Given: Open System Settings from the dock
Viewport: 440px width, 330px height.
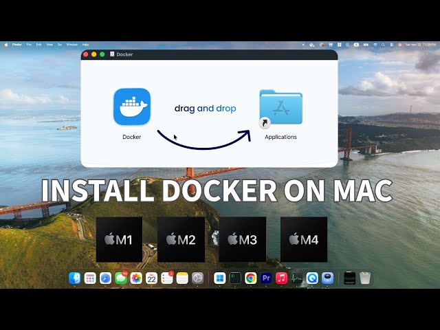Looking at the screenshot, I should pyautogui.click(x=197, y=278).
